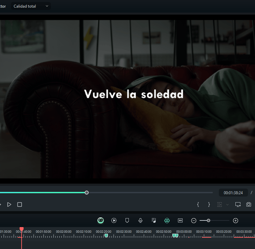Click the ruler label 00:03:30:00
Image resolution: width=255 pixels, height=249 pixels.
point(244,231)
